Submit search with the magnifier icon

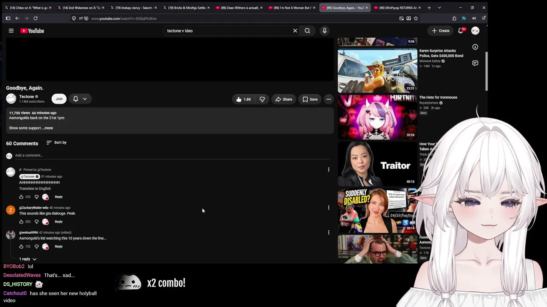307,31
